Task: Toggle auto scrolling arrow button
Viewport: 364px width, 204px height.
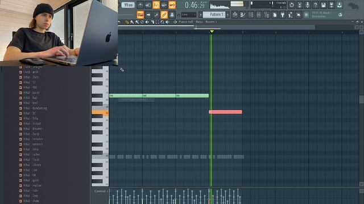Action: point(148,15)
